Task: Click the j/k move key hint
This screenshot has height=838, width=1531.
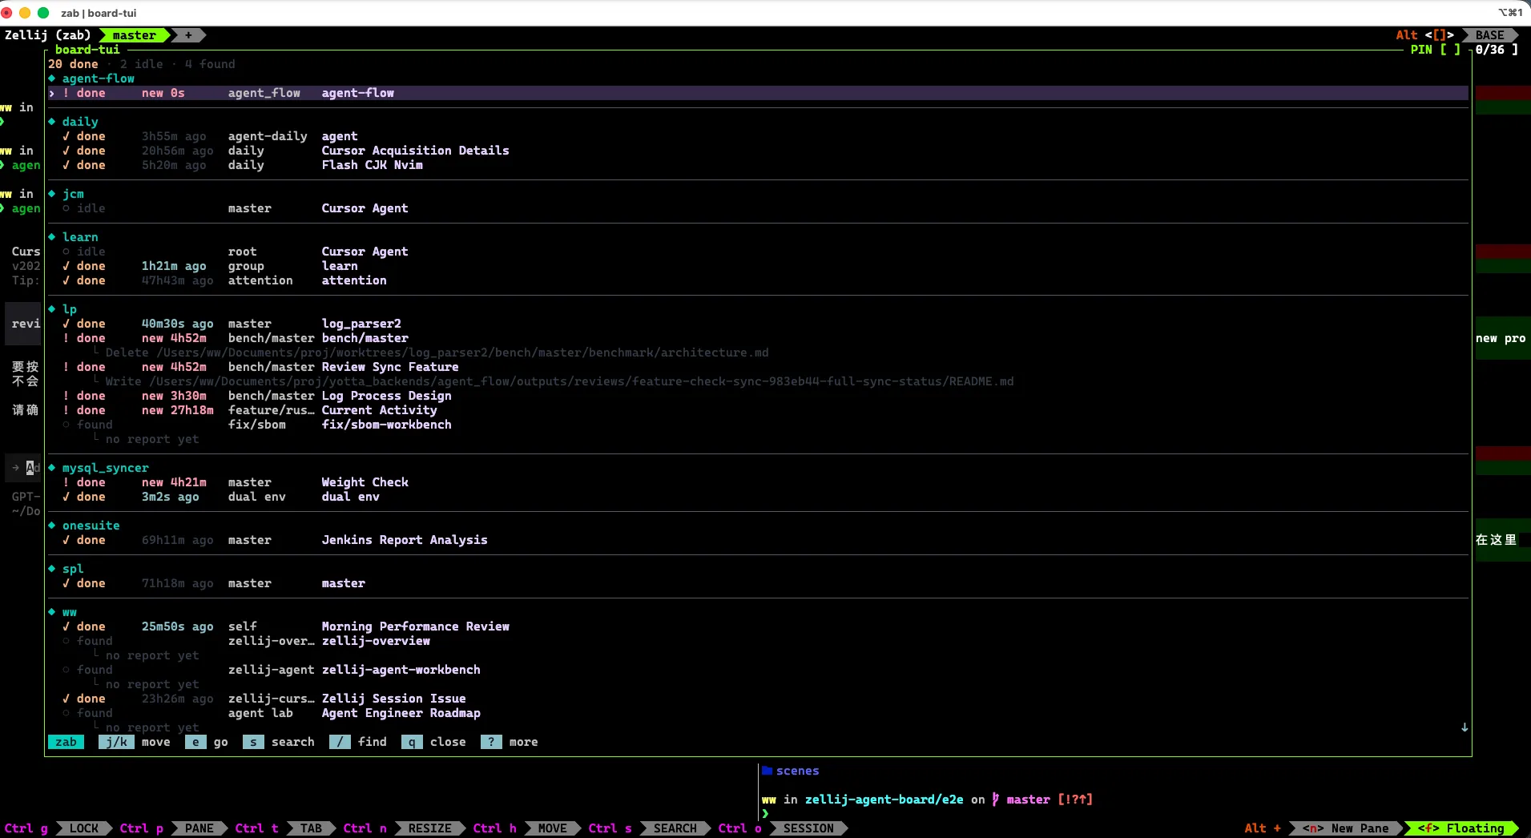Action: [135, 742]
